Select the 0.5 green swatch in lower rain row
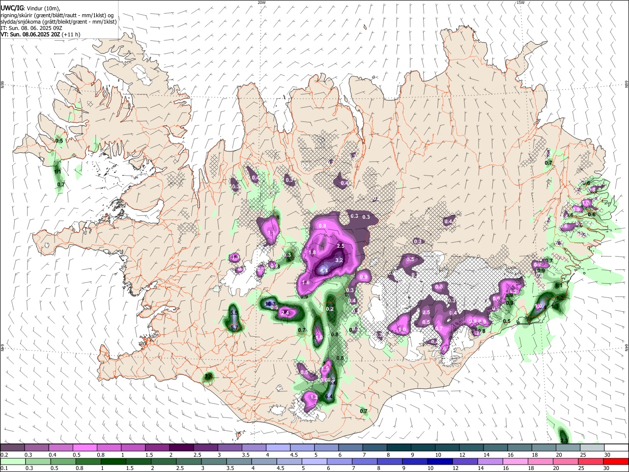 (x=62, y=461)
